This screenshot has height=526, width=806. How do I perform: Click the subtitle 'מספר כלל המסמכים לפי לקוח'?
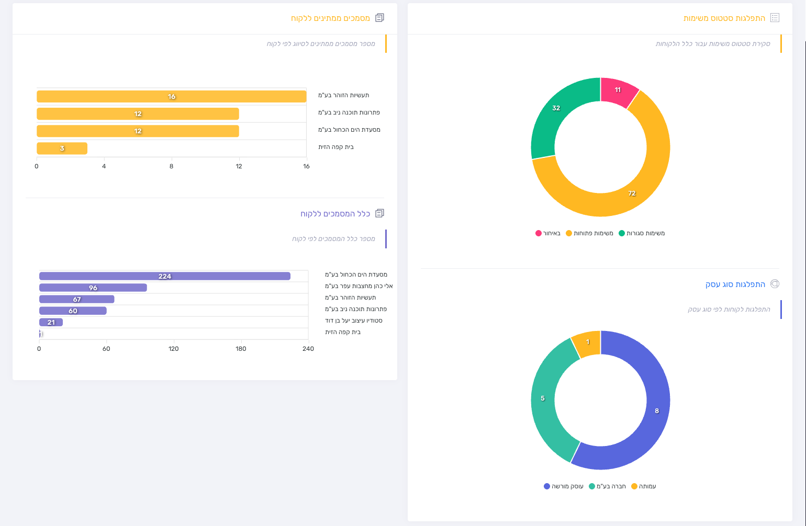tap(333, 239)
